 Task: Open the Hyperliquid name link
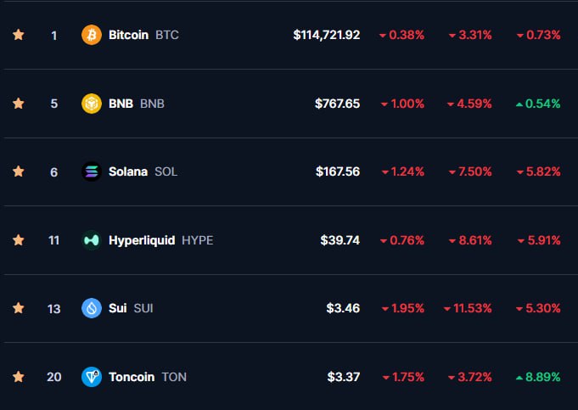pos(142,240)
